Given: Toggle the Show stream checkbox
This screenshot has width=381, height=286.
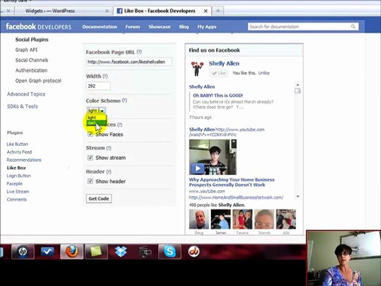Looking at the screenshot, I should coord(90,158).
